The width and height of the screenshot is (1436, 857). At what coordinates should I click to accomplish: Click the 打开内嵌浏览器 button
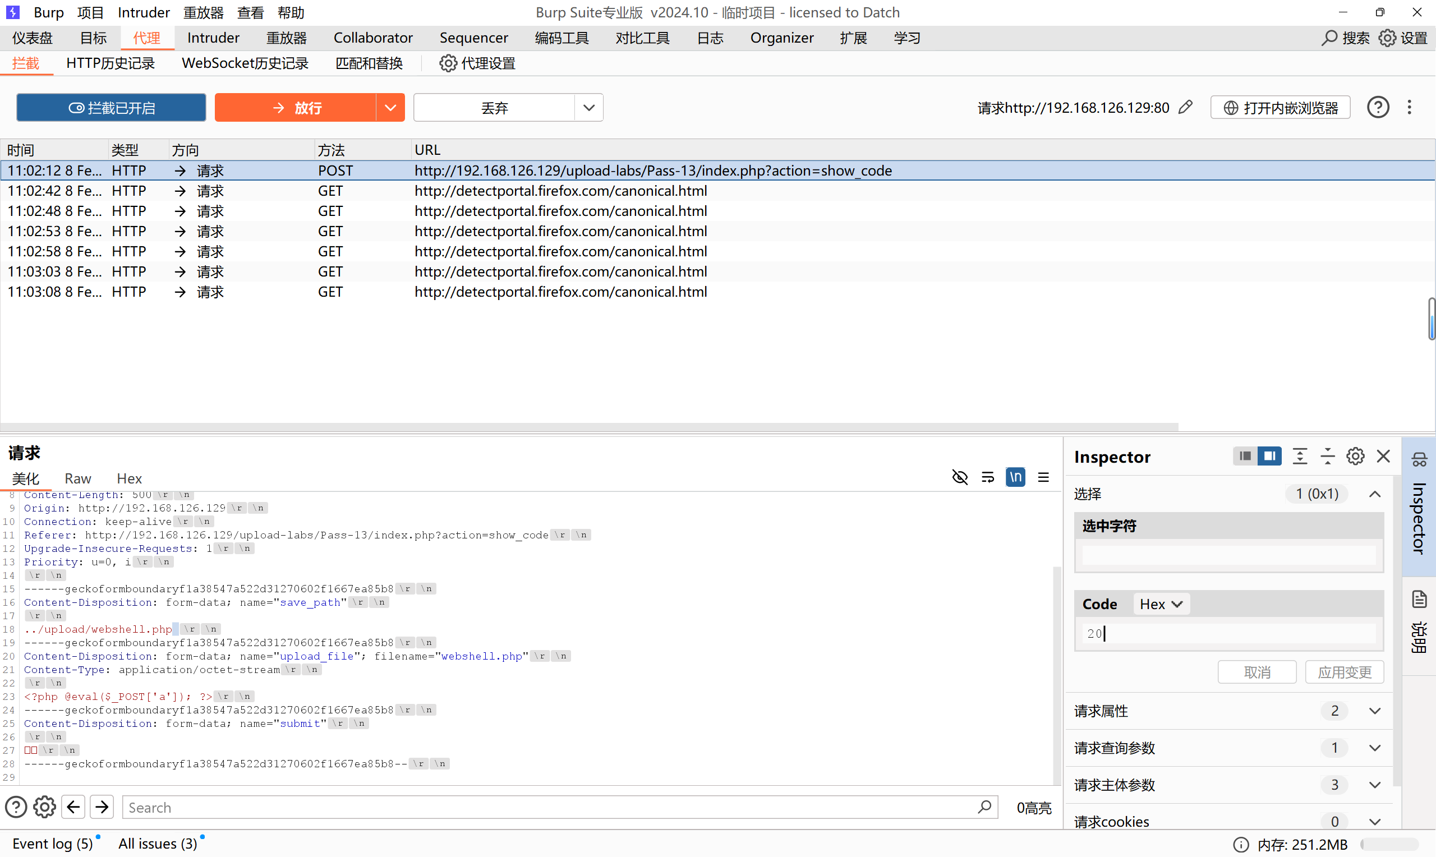(x=1279, y=108)
